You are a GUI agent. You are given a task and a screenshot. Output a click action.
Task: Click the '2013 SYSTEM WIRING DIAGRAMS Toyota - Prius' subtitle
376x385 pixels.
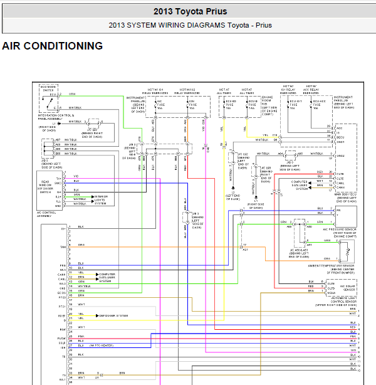coord(191,25)
